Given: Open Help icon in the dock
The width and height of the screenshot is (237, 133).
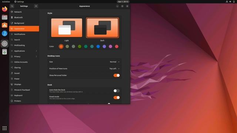Looking at the screenshot, I should point(4,33).
